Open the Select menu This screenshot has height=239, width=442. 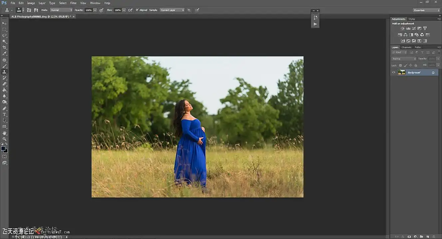(63, 3)
